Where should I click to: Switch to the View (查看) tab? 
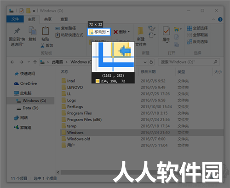click(x=64, y=19)
